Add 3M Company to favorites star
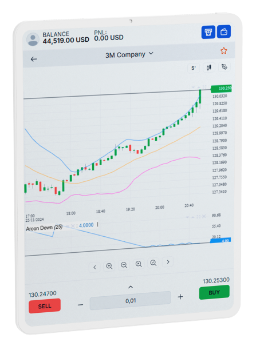The image size is (260, 346). 223,51
